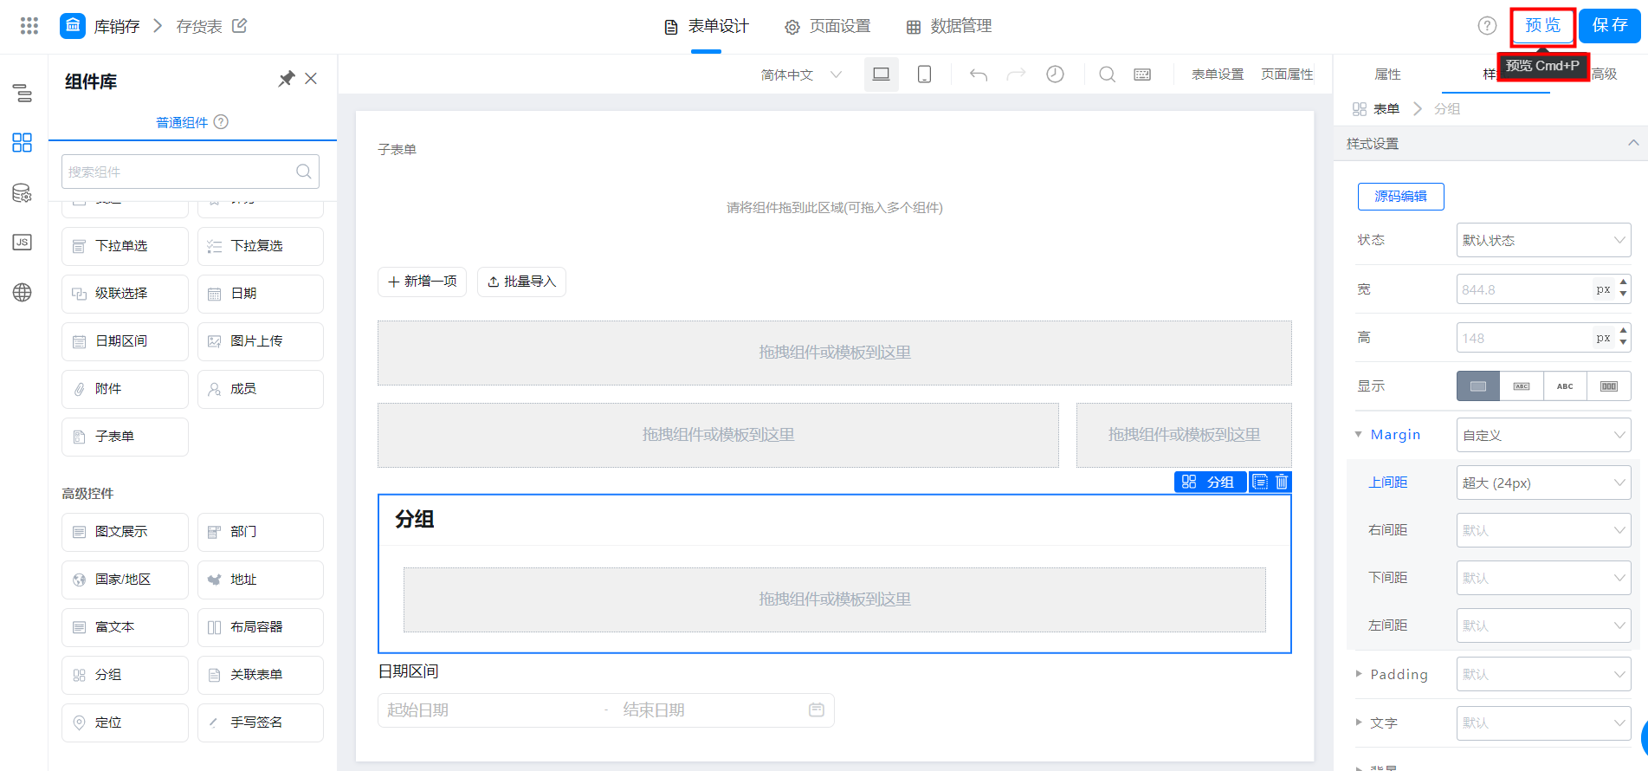Switch to 表单设计 tab
This screenshot has width=1648, height=771.
(706, 27)
